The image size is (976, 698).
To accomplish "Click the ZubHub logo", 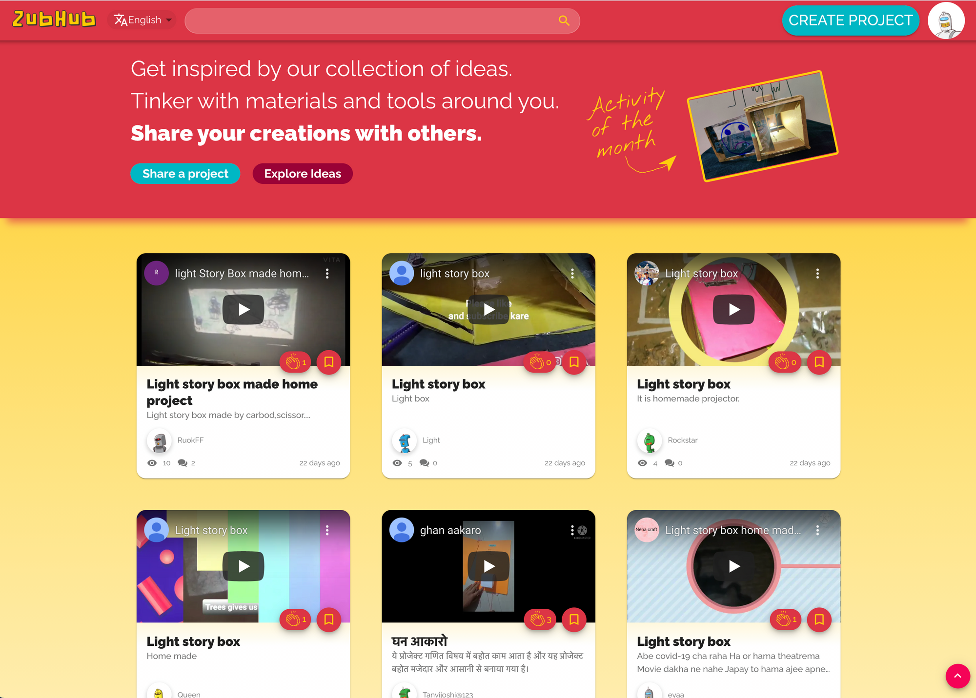I will pyautogui.click(x=54, y=20).
